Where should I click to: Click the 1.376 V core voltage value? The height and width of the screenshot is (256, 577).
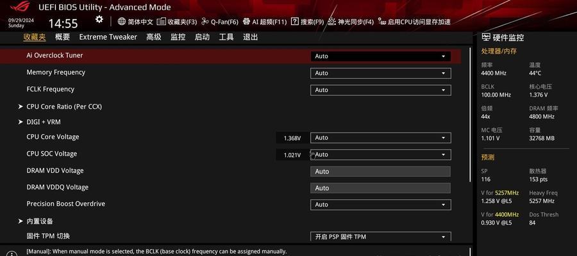click(539, 95)
